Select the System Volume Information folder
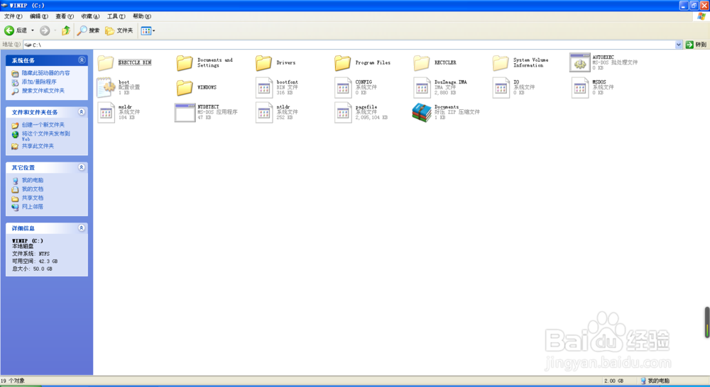This screenshot has height=387, width=710. point(501,63)
